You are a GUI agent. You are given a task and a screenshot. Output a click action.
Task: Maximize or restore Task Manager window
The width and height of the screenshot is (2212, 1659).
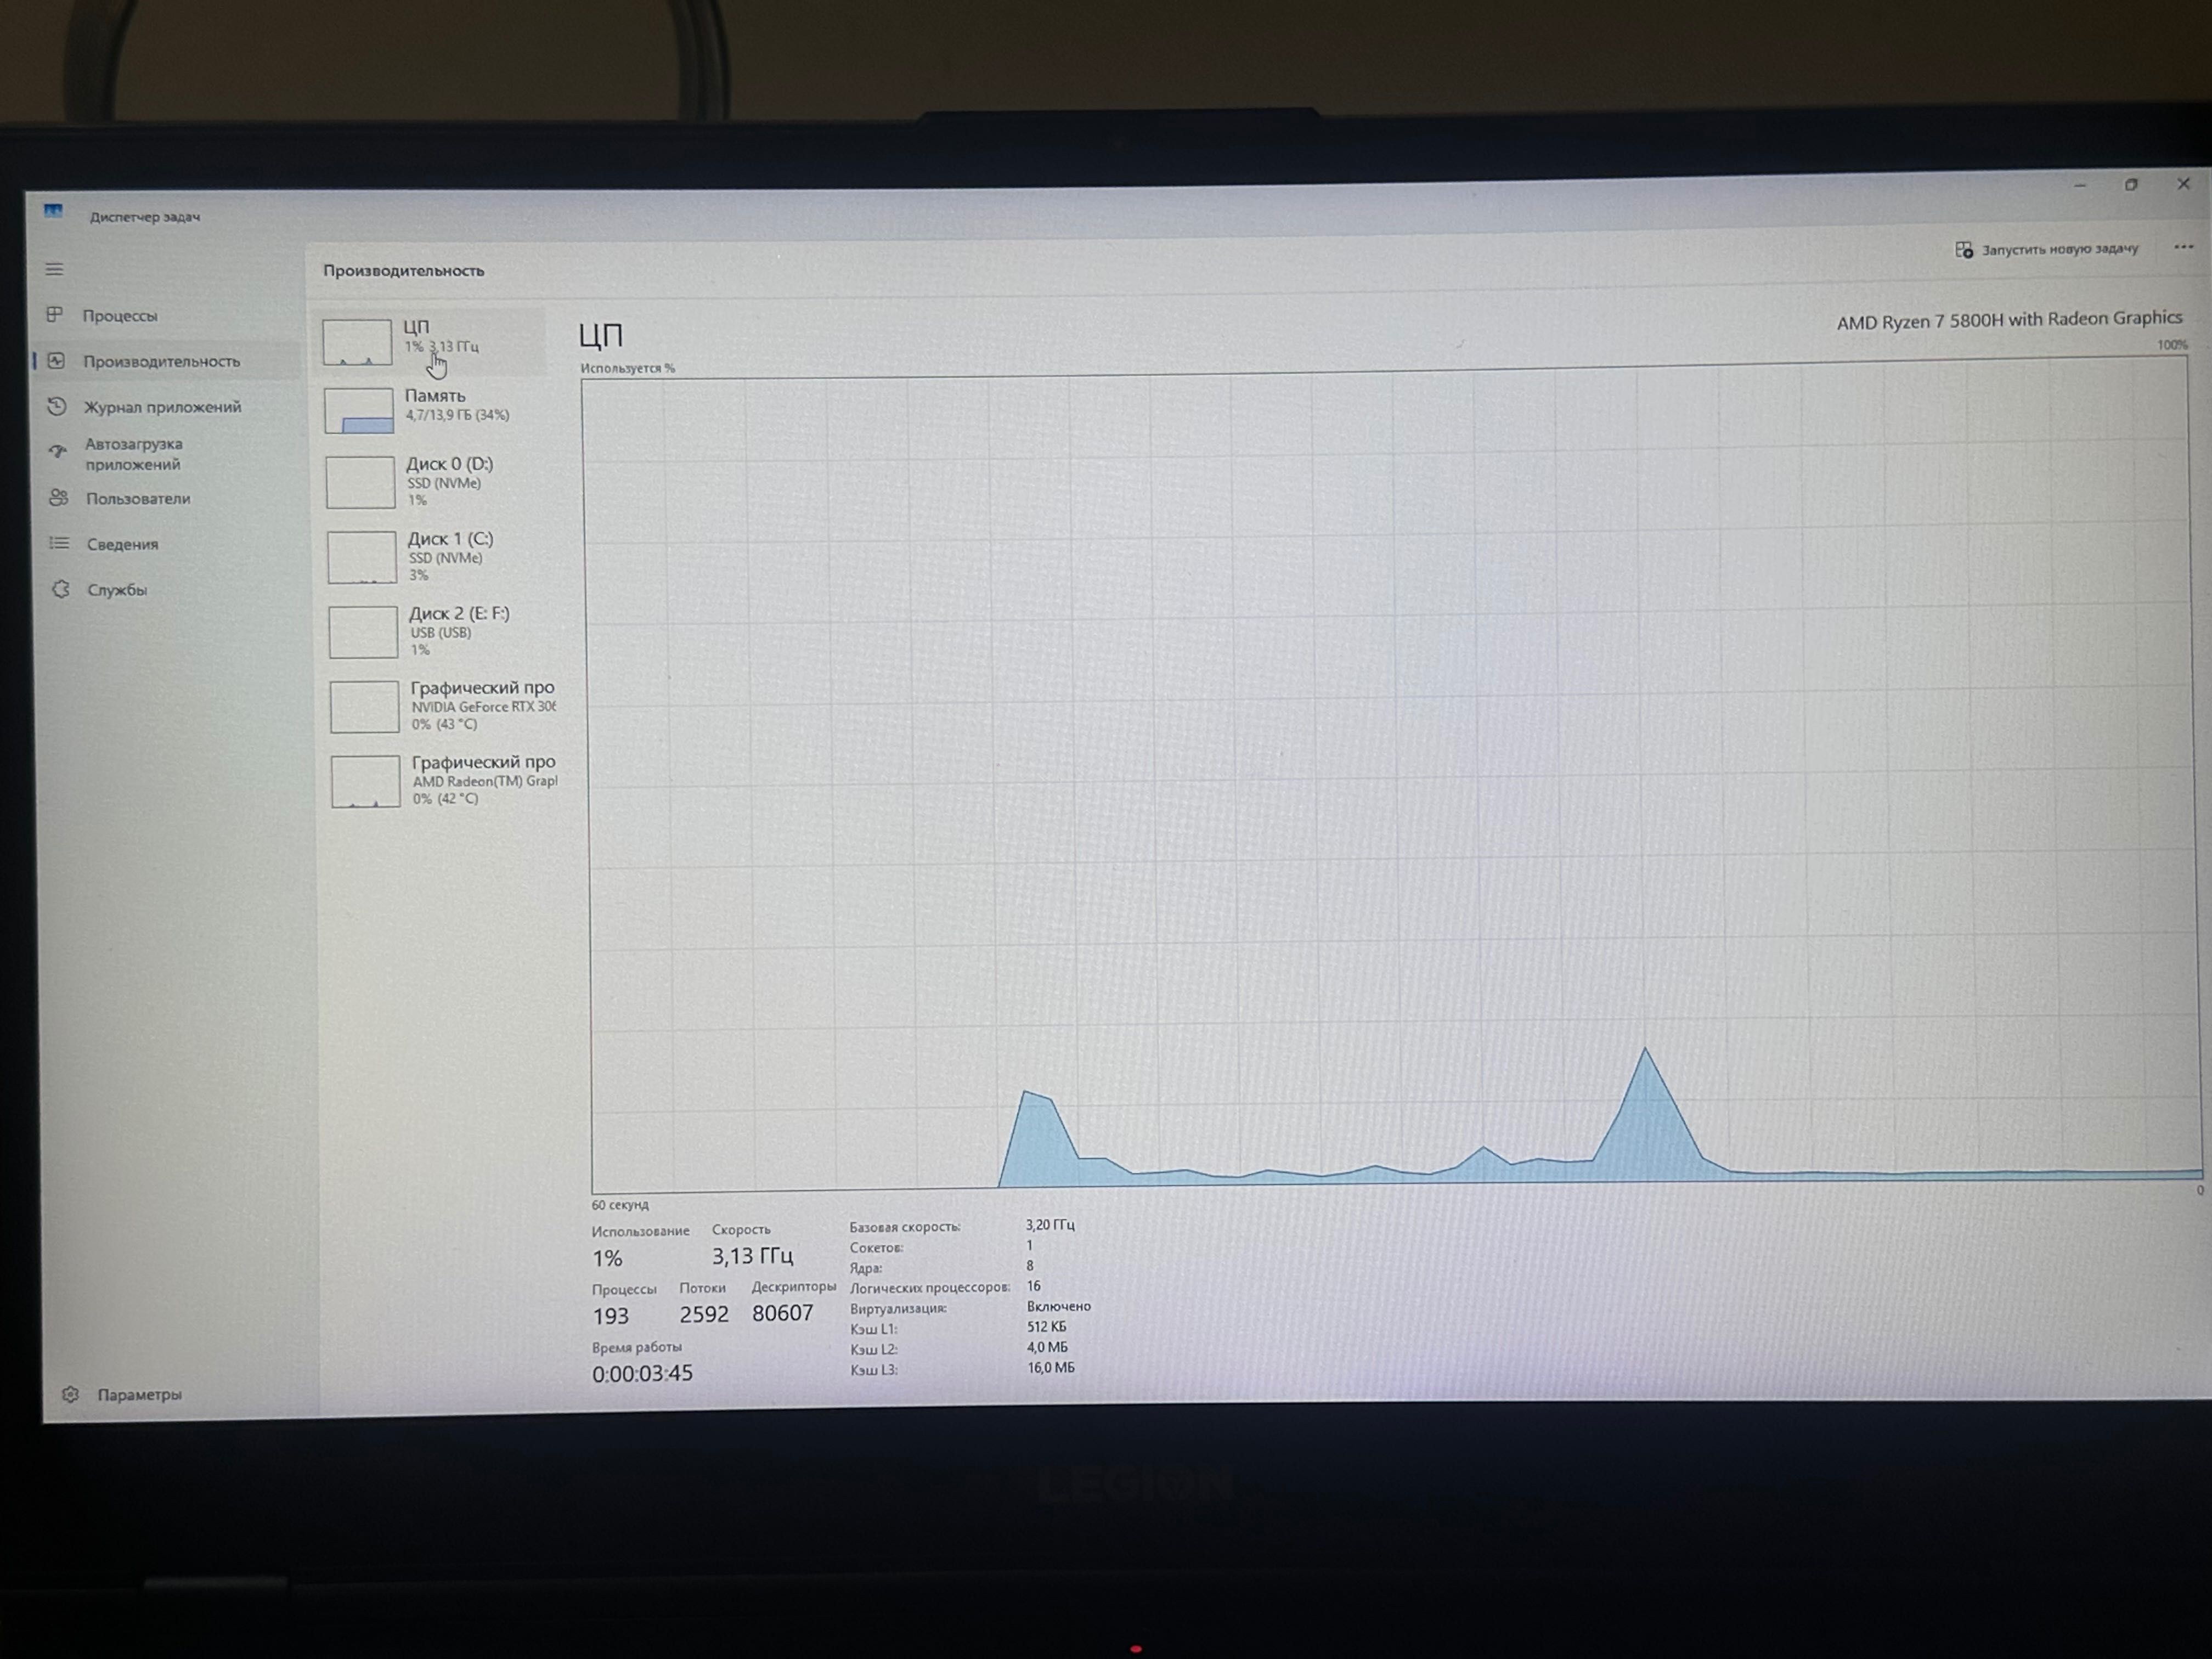(x=2132, y=185)
